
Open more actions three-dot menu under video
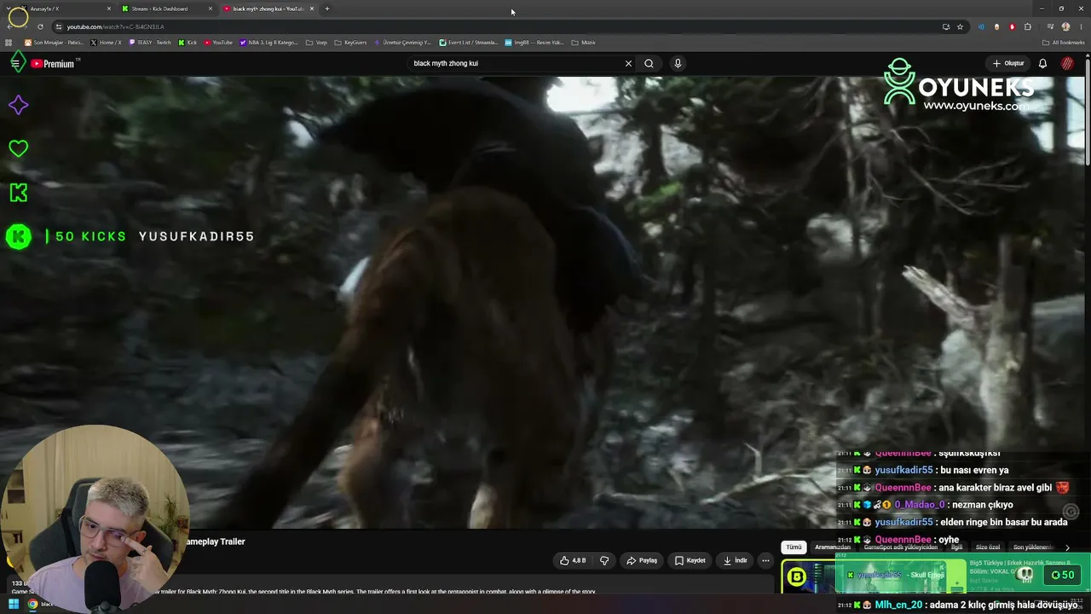[765, 560]
